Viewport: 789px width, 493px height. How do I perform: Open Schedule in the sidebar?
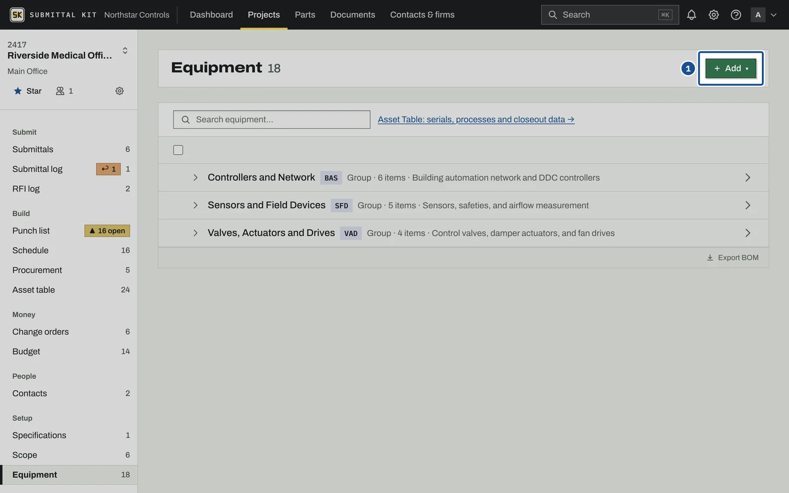coord(69,250)
